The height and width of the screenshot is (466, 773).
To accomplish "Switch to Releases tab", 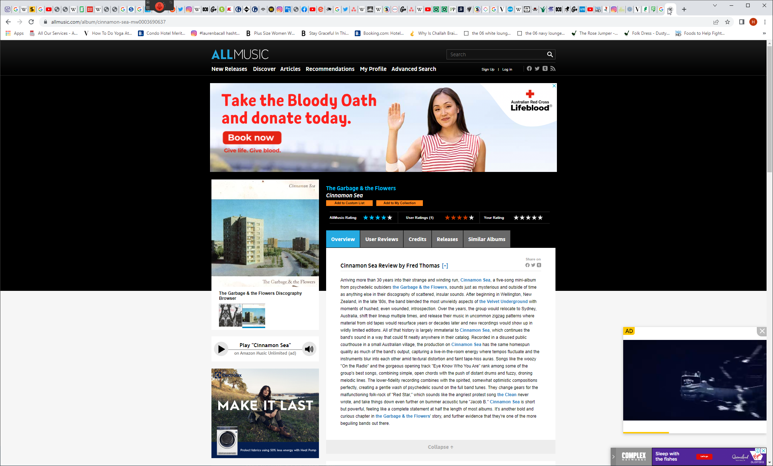I will tap(447, 239).
